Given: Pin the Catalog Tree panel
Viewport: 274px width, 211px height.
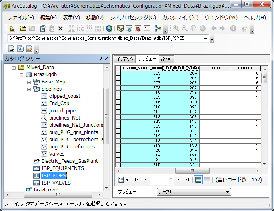Looking at the screenshot, I should [100, 58].
